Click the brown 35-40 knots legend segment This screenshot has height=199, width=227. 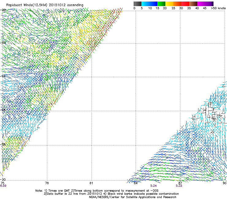coord(193,4)
